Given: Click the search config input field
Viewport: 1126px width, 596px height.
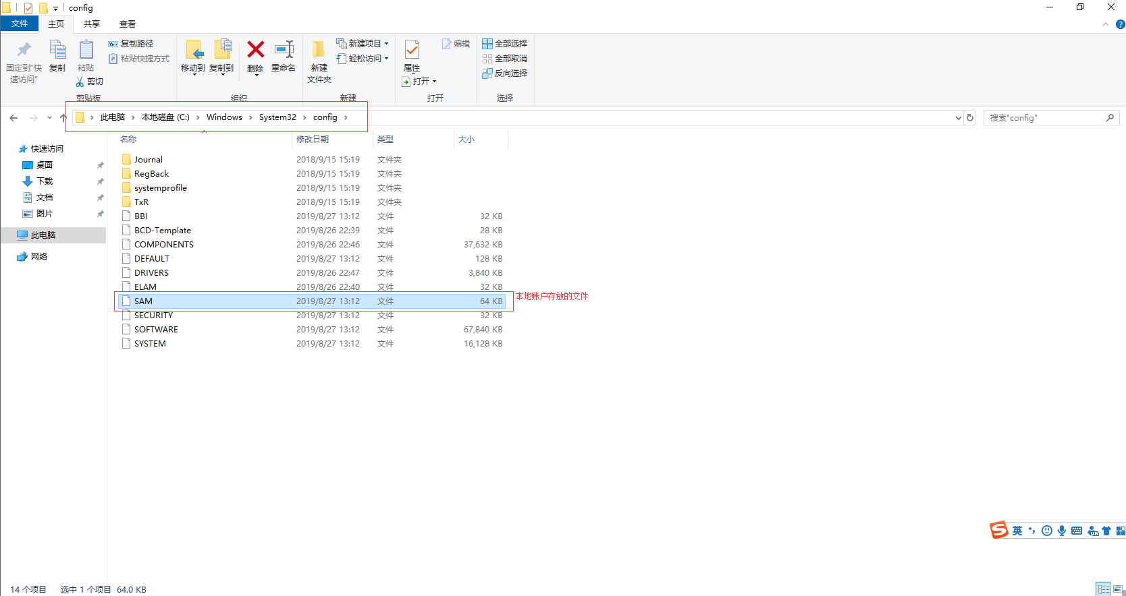Looking at the screenshot, I should pyautogui.click(x=1051, y=117).
